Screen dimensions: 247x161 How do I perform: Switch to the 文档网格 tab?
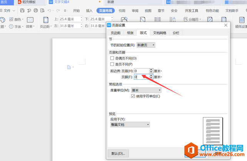click(x=160, y=33)
